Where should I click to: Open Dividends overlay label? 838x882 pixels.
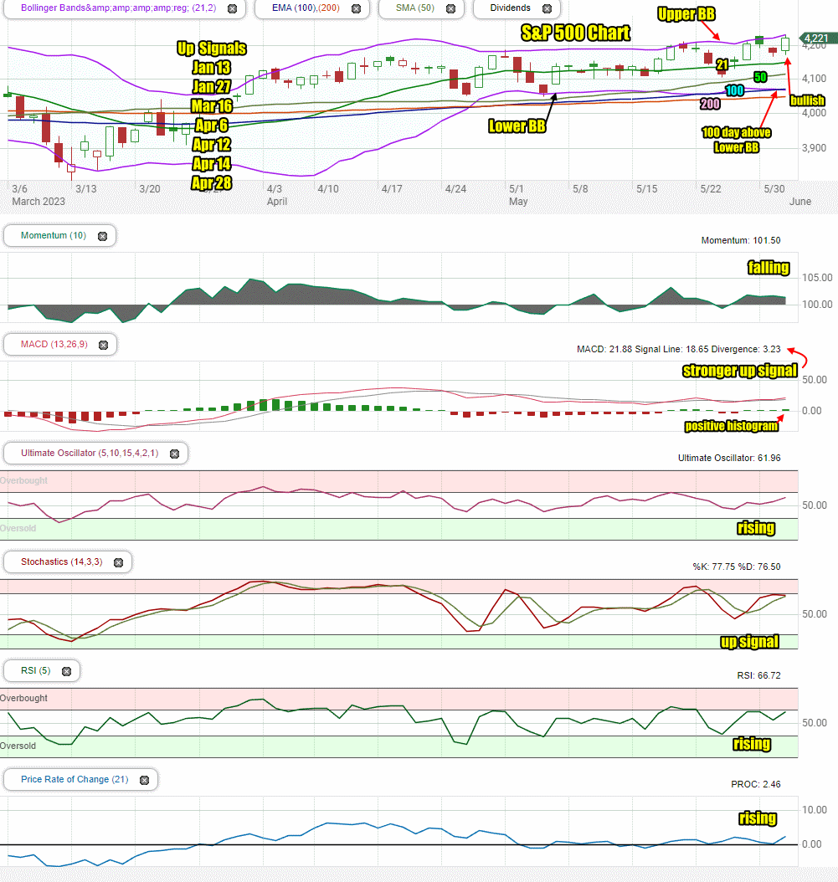coord(510,8)
